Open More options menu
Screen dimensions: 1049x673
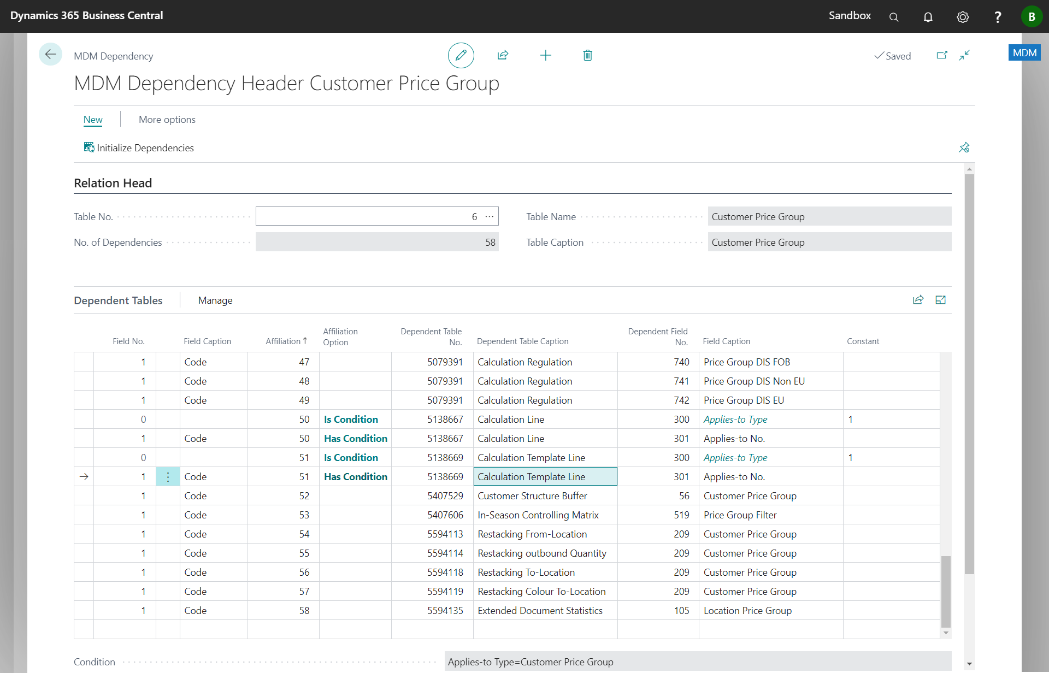[x=167, y=120]
